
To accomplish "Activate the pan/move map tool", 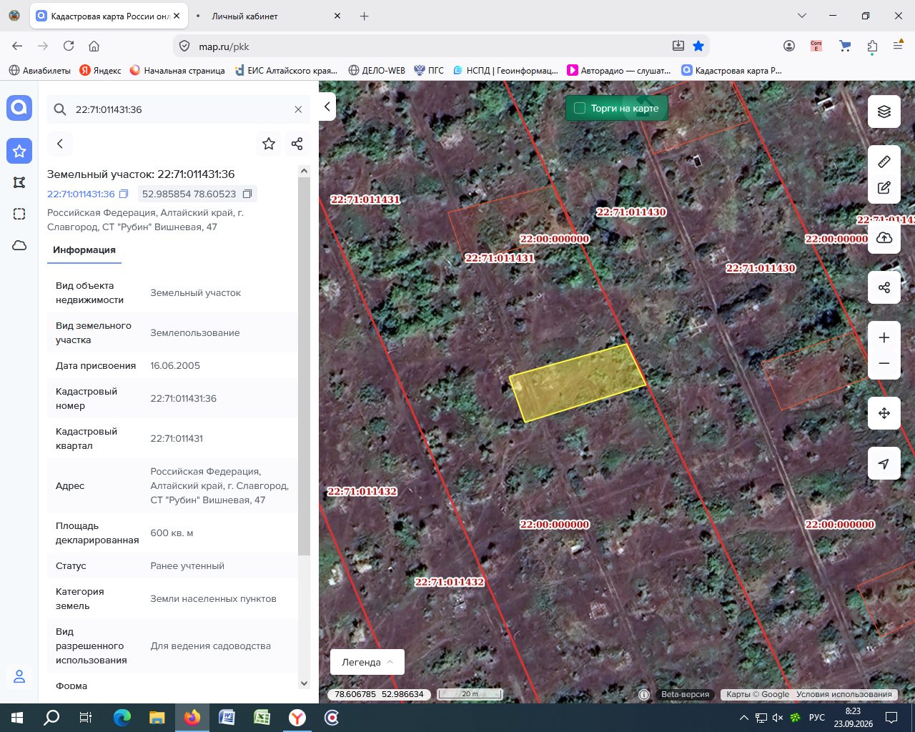I will click(x=884, y=413).
